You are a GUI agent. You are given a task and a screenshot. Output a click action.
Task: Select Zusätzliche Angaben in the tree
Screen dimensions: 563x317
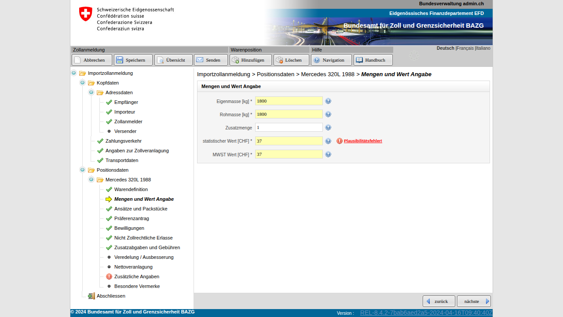point(136,276)
